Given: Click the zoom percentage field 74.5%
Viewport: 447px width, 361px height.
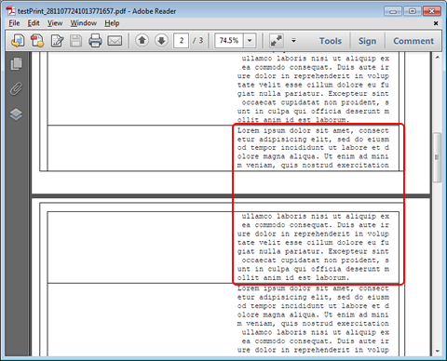Looking at the screenshot, I should (x=229, y=41).
